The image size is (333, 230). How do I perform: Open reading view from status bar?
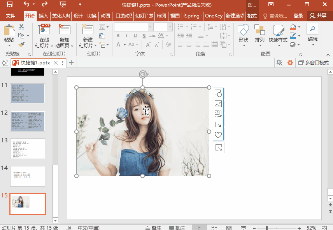point(229,228)
